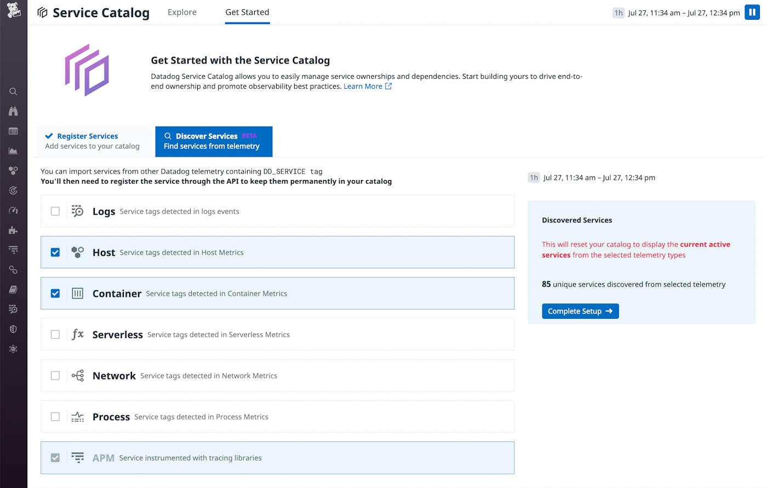The height and width of the screenshot is (488, 767).
Task: Switch to the Explore tab
Action: pos(182,12)
